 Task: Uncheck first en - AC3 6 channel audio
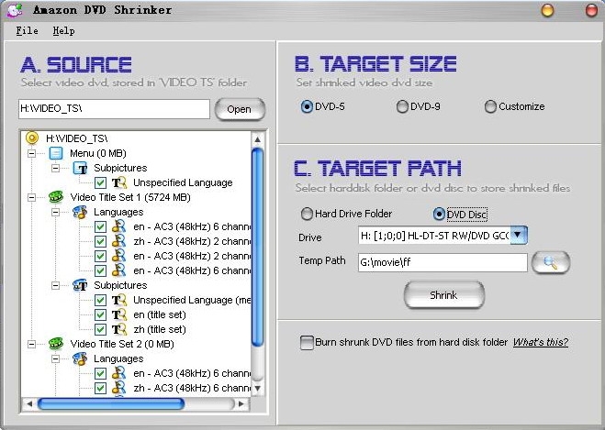[100, 226]
